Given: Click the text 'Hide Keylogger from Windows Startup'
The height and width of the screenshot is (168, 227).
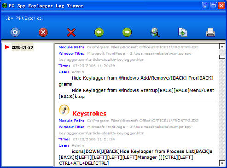Looking at the screenshot, I should pos(115,91).
